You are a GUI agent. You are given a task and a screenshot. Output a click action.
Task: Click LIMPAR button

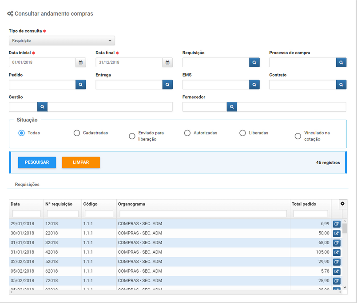click(x=81, y=162)
